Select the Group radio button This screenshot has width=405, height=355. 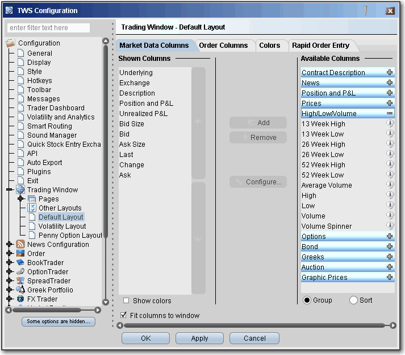(x=307, y=300)
